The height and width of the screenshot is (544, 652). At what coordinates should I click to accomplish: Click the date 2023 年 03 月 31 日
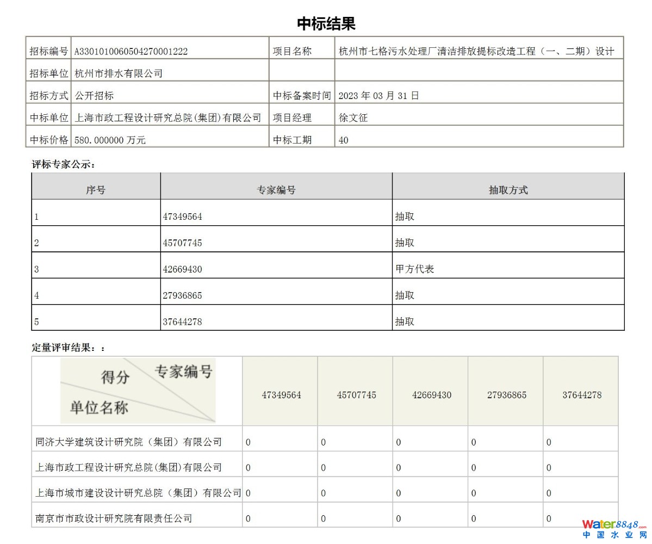(378, 96)
